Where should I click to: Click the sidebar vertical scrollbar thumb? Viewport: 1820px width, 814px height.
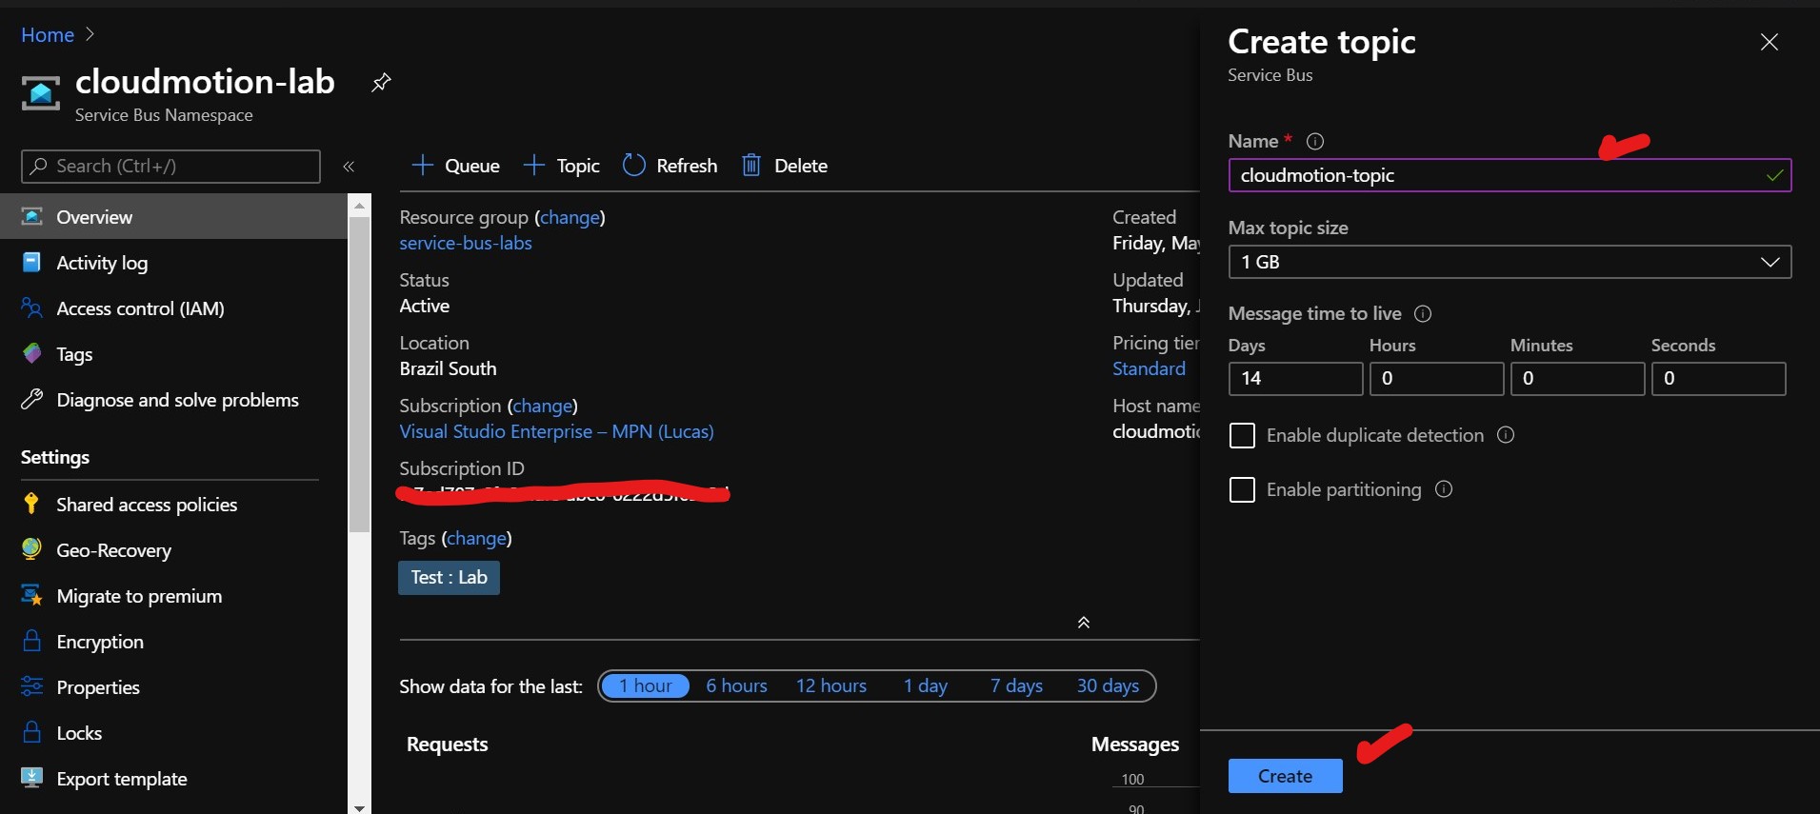359,373
